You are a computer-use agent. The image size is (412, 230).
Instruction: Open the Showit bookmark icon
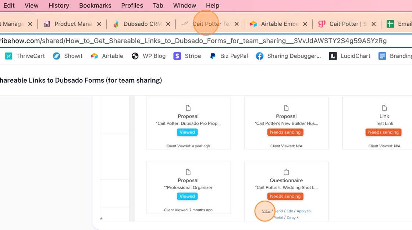[x=56, y=56]
